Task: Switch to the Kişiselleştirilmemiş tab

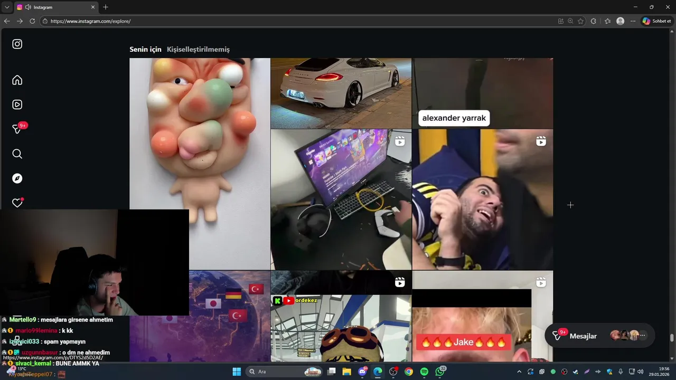Action: coord(198,49)
